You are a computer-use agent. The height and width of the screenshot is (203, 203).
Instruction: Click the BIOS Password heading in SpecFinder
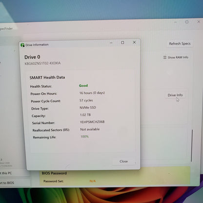[54, 173]
